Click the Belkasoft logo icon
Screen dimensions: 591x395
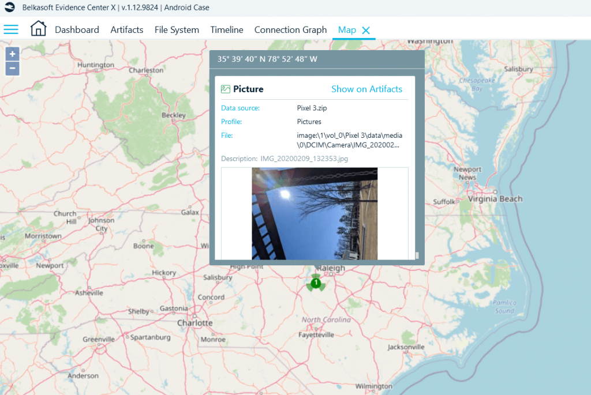pos(8,7)
